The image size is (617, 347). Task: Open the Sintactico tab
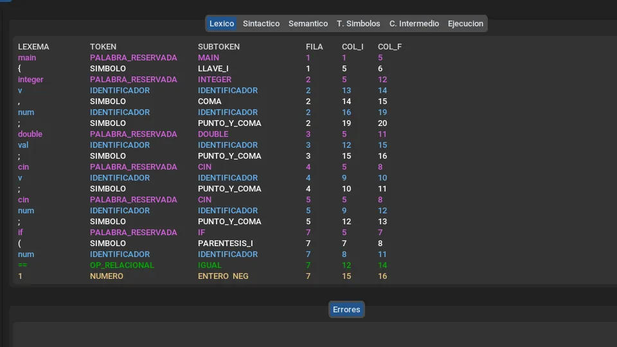[x=262, y=24]
